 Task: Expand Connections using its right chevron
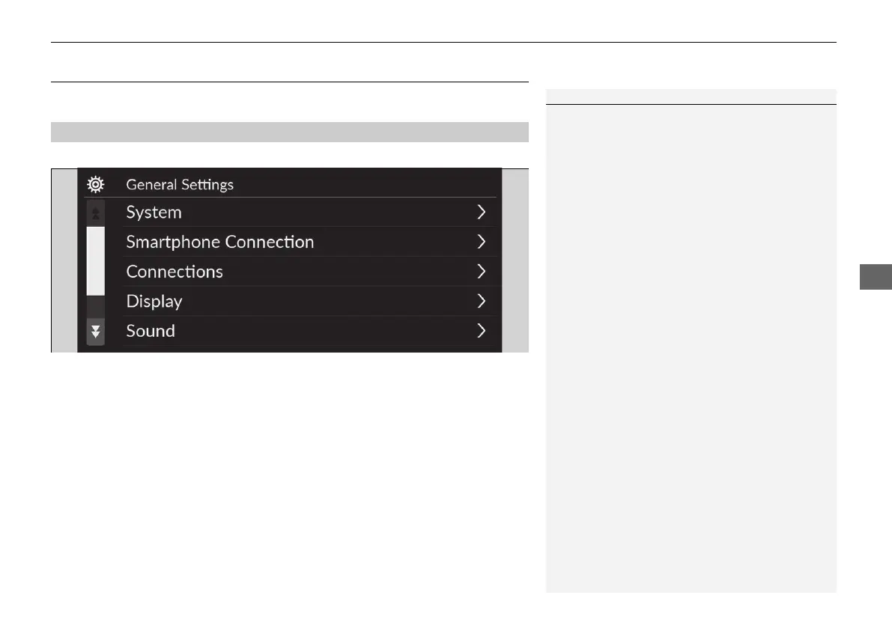[482, 271]
